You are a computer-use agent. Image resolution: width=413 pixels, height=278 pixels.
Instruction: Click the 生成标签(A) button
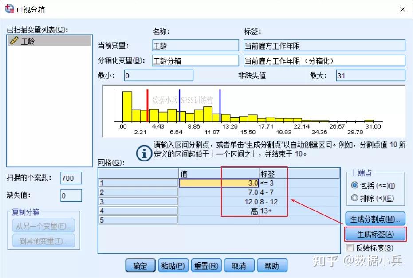tap(375, 233)
